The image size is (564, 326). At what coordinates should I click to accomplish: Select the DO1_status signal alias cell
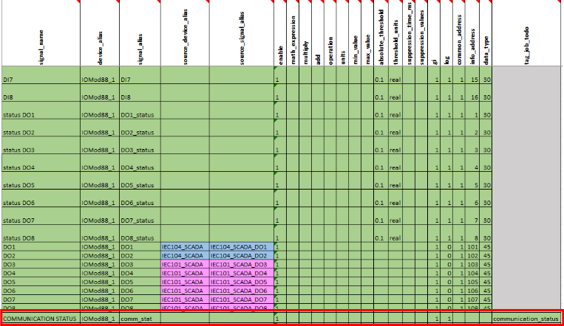pyautogui.click(x=140, y=110)
